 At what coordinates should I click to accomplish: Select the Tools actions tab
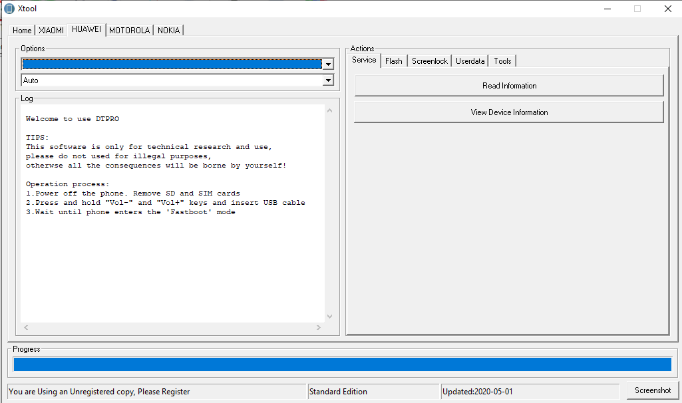[x=502, y=61]
